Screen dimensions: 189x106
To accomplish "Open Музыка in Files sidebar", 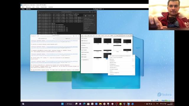I will [x=84, y=54].
